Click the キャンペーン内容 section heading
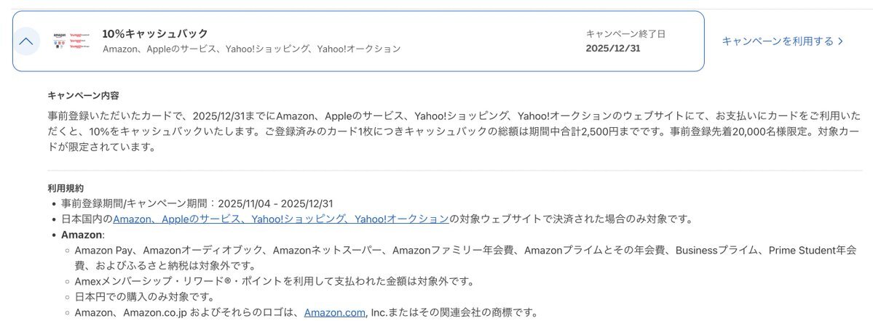The width and height of the screenshot is (873, 321). (83, 95)
